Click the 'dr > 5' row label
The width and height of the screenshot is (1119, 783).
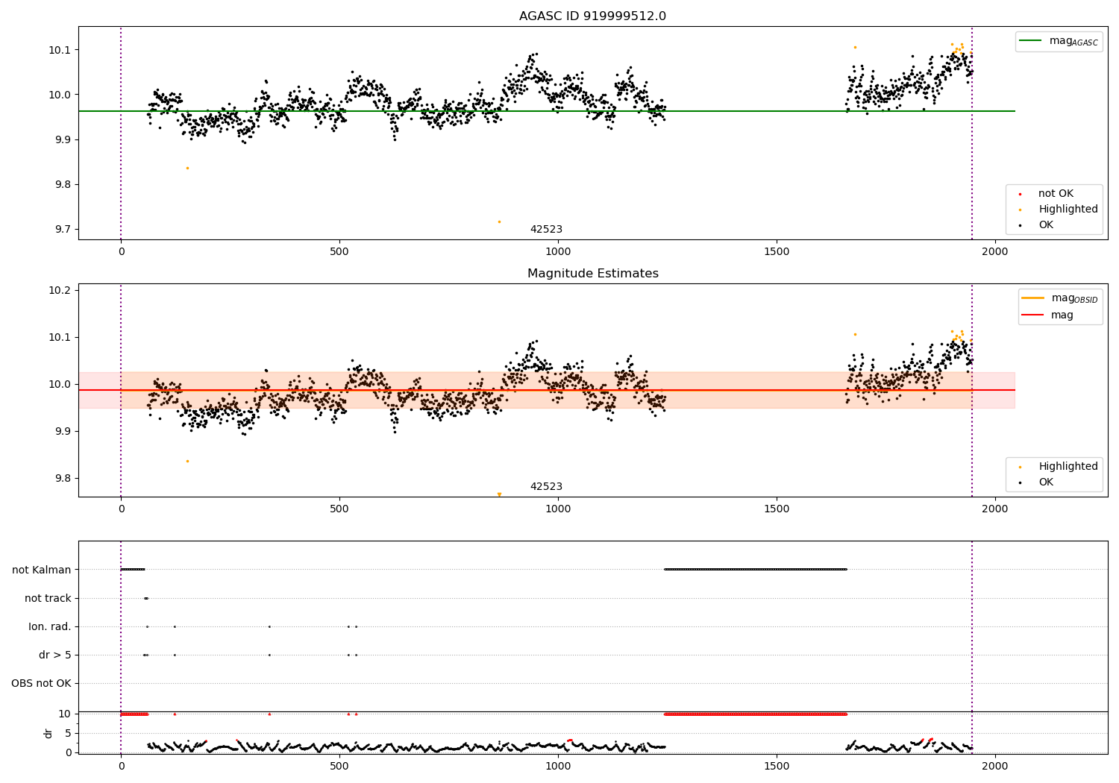pyautogui.click(x=55, y=655)
